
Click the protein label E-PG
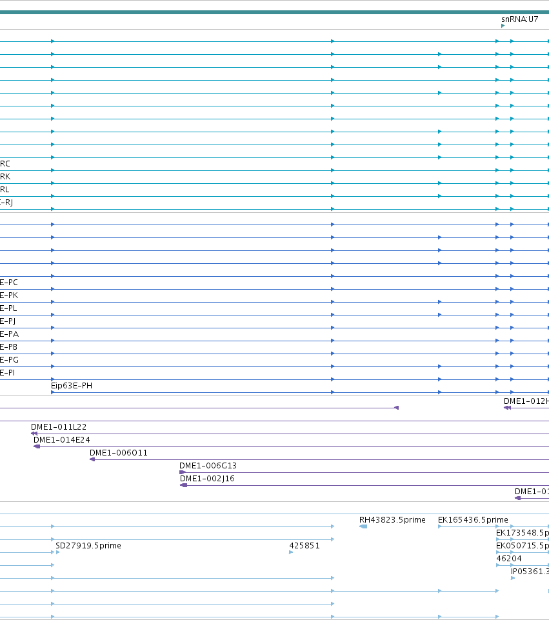(x=9, y=360)
